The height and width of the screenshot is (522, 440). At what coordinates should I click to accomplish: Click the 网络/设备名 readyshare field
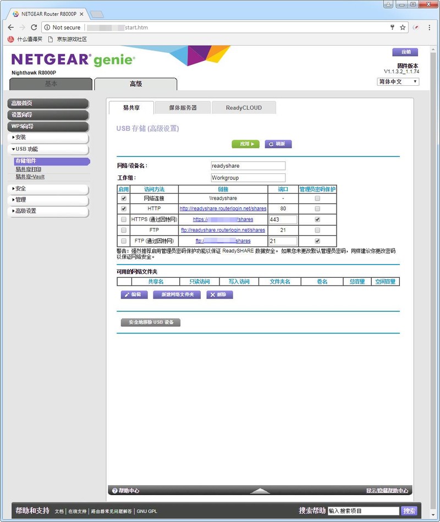click(x=248, y=166)
